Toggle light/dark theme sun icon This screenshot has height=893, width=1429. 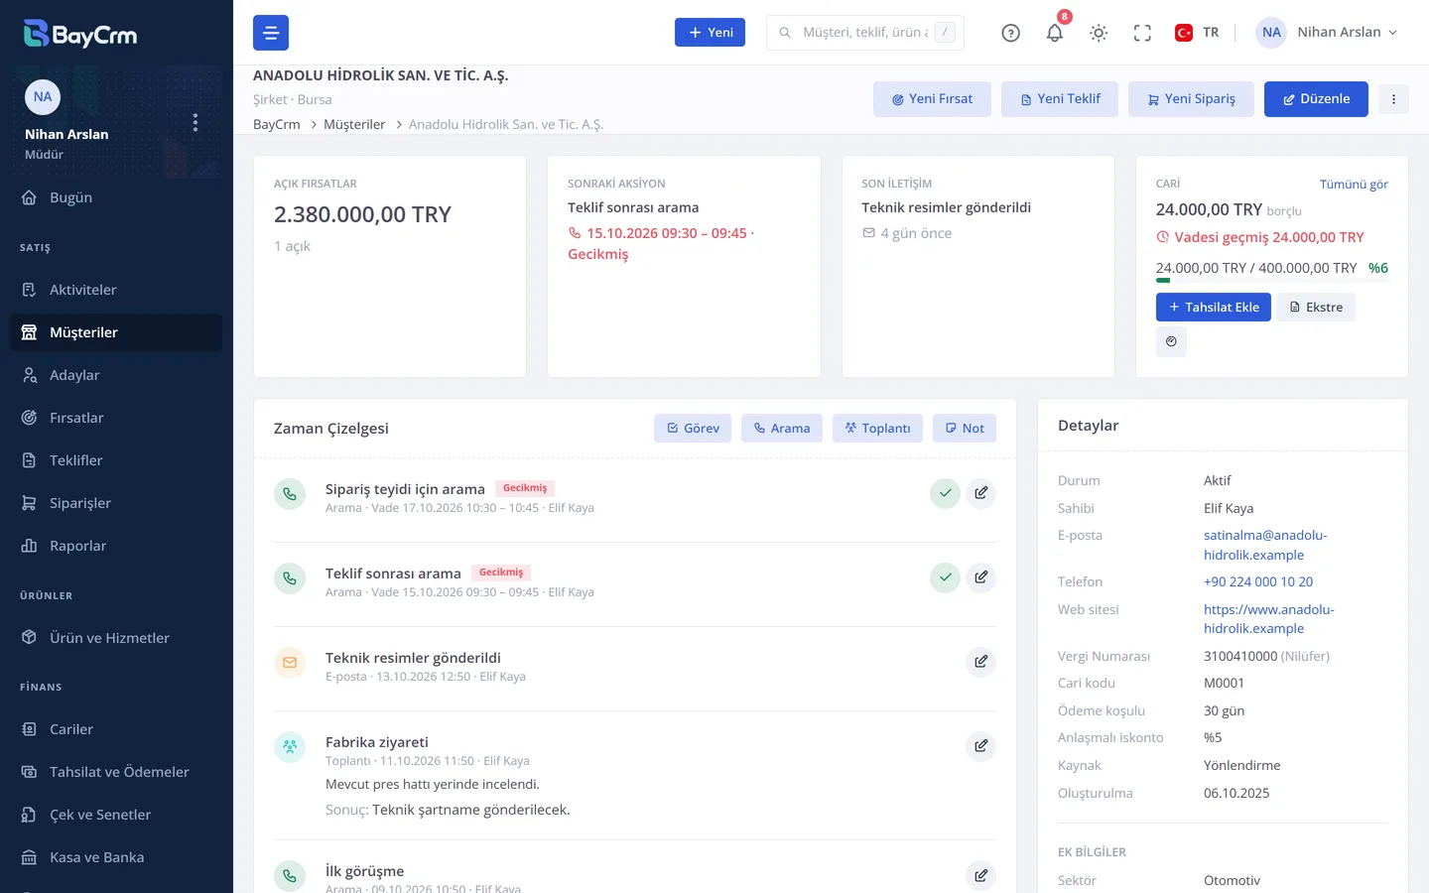point(1099,33)
